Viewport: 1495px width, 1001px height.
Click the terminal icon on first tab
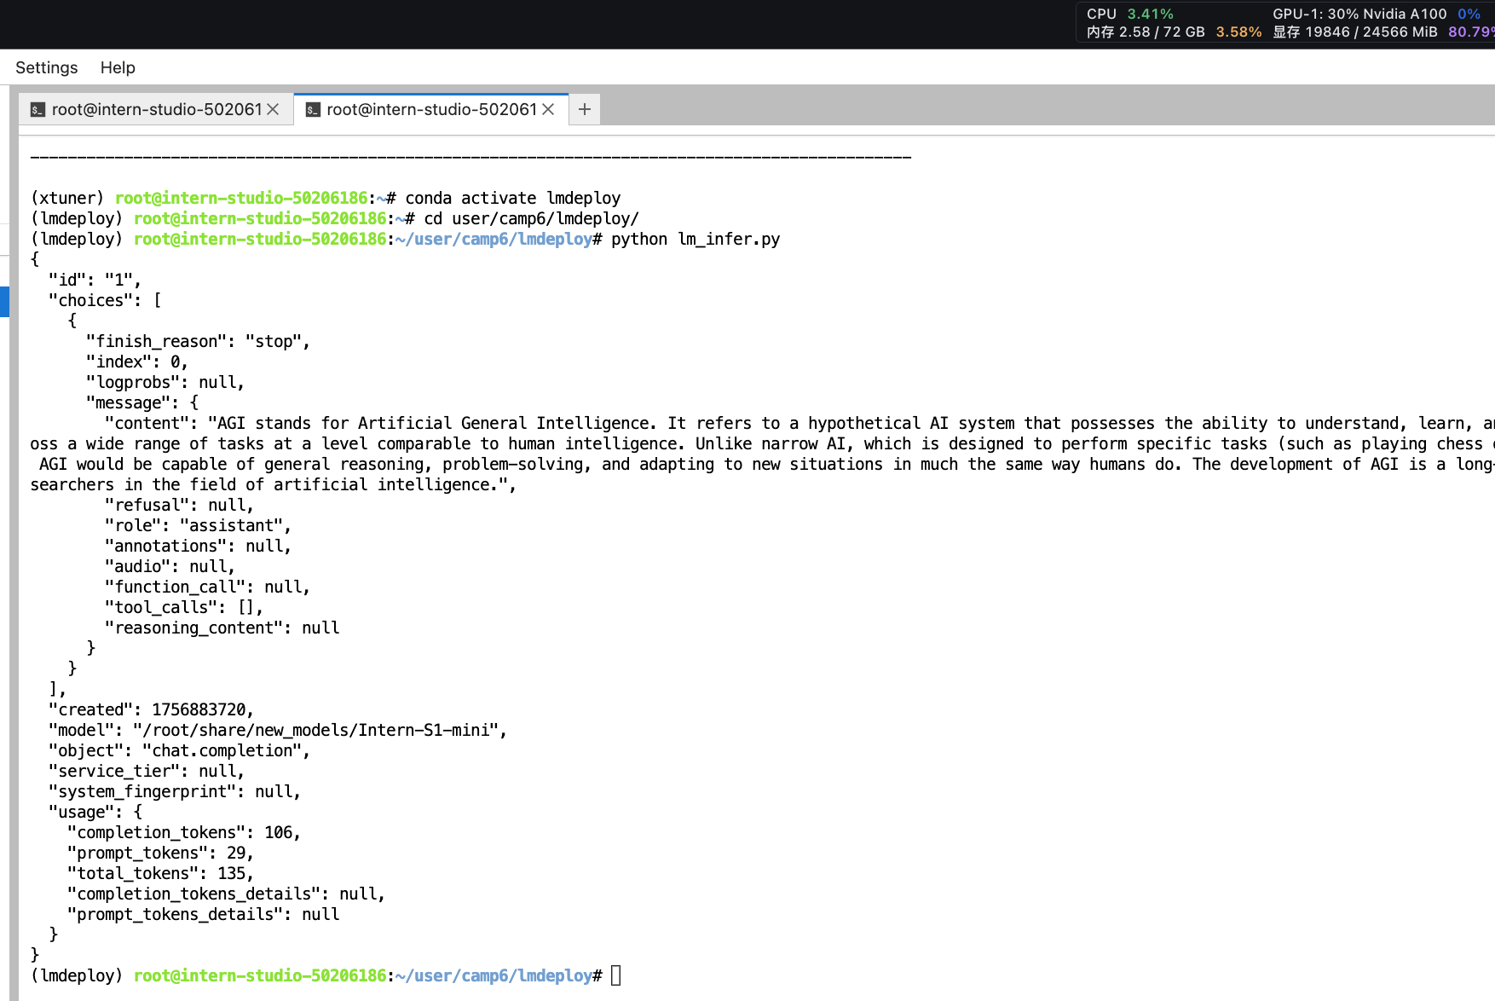pyautogui.click(x=38, y=109)
